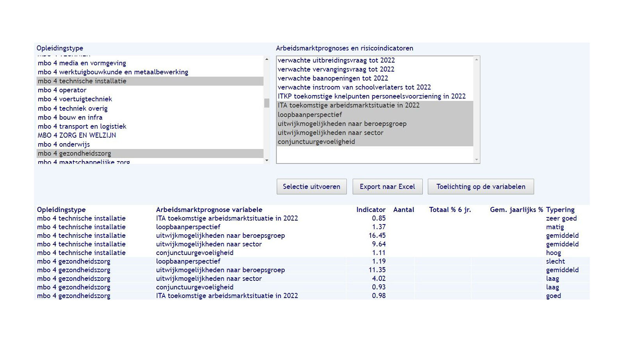Select mbo 4 werktuigbouwkunde en metaalbewerking

point(113,72)
